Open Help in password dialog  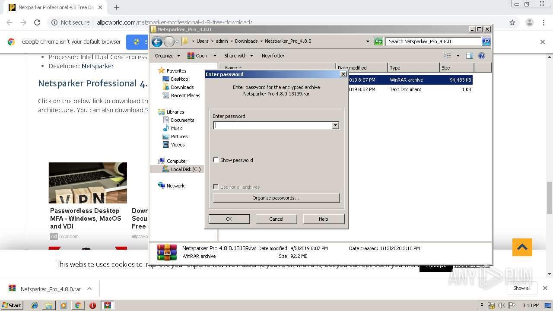click(324, 219)
